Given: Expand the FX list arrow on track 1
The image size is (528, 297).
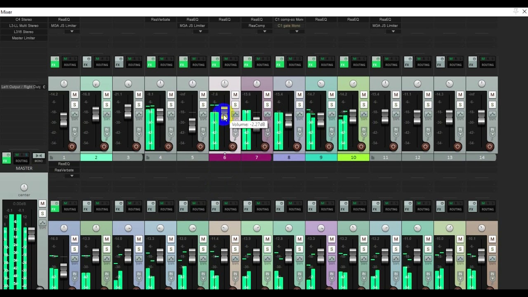Looking at the screenshot, I should 72,31.
